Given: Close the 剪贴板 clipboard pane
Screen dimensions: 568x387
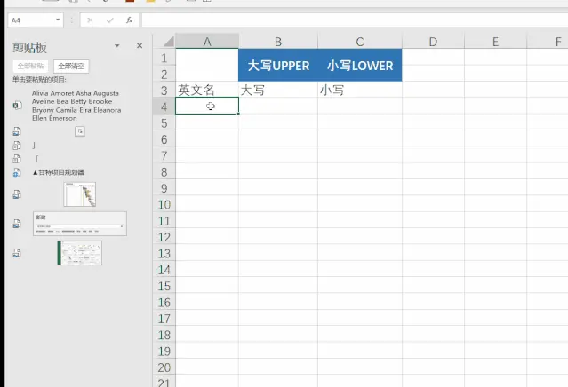Looking at the screenshot, I should (x=140, y=46).
